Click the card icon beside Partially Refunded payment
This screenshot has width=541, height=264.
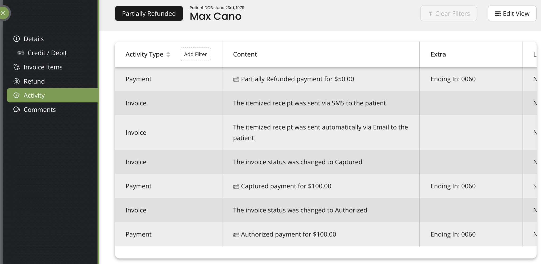[236, 79]
